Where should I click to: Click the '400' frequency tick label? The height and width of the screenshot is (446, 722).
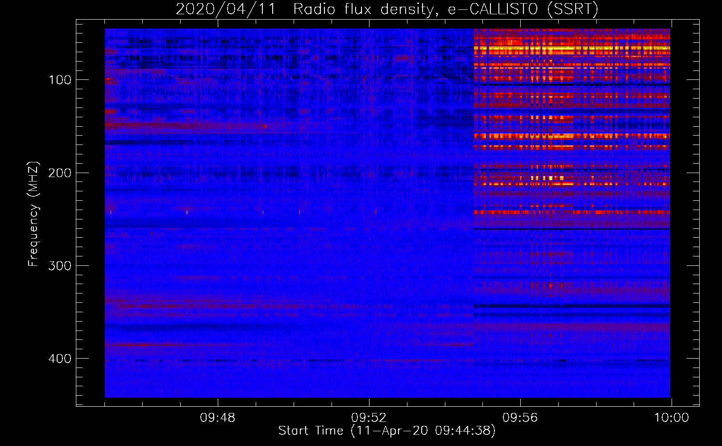tap(60, 359)
